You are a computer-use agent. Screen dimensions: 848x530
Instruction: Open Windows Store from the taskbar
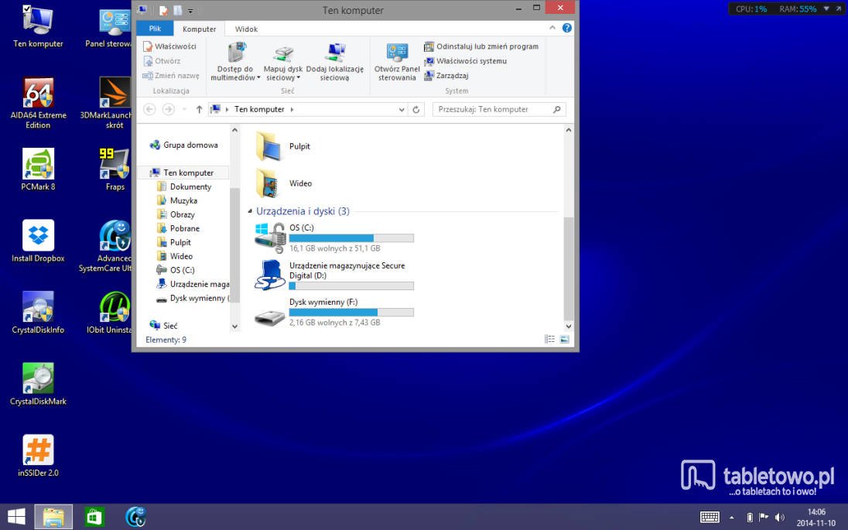pos(94,517)
